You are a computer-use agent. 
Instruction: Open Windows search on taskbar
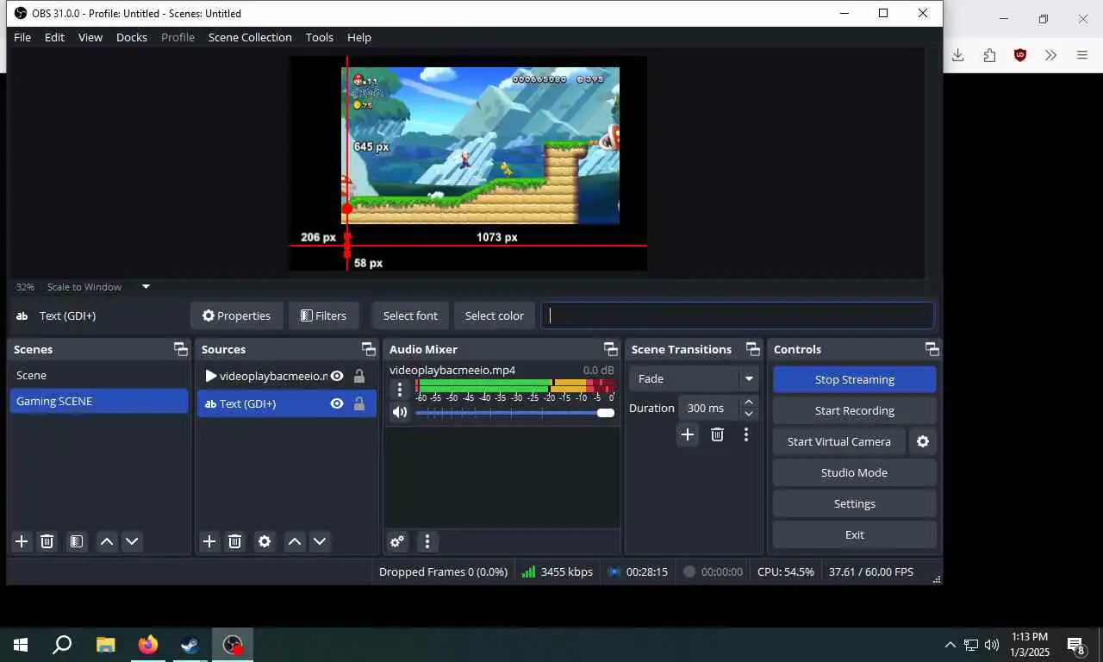coord(62,645)
